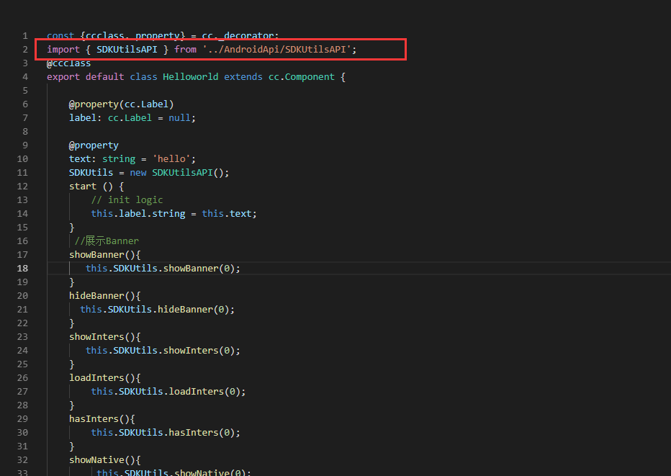Click line number 2 in the gutter

tap(25, 50)
